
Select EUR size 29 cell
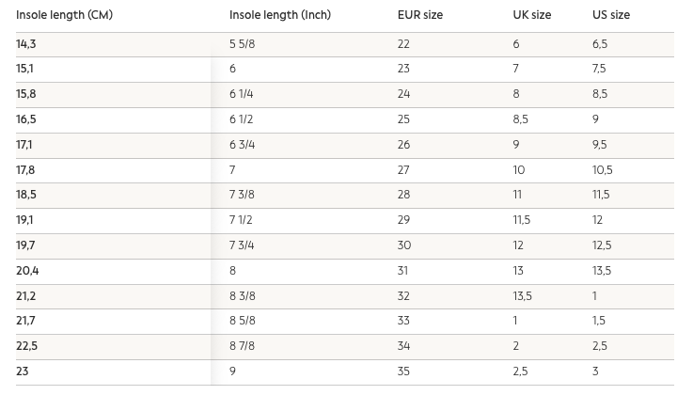pos(404,220)
